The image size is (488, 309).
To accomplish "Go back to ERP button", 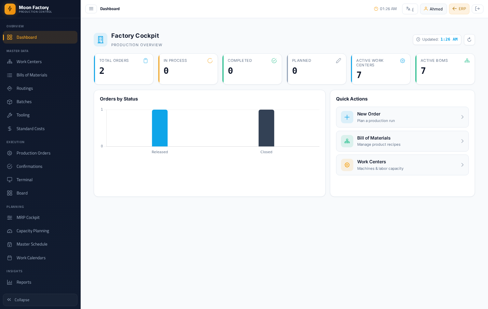I will pyautogui.click(x=459, y=9).
